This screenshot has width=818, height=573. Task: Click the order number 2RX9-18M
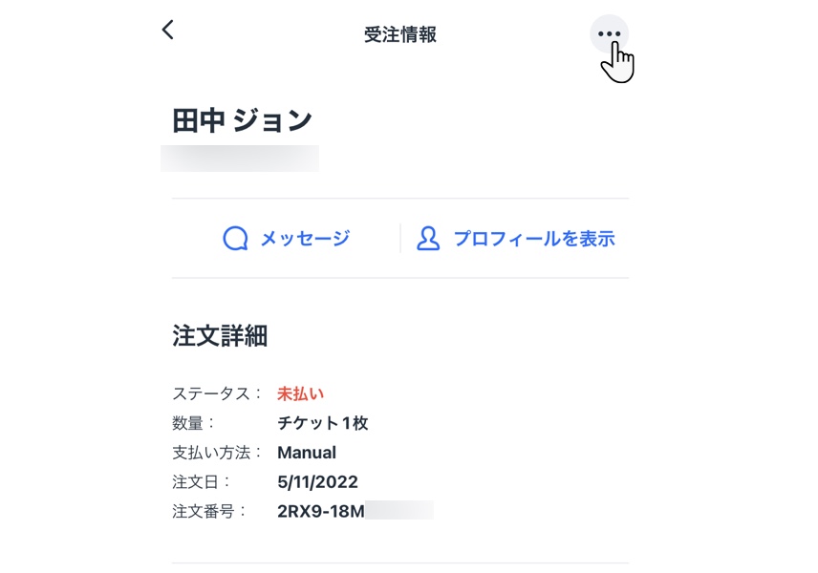(321, 511)
